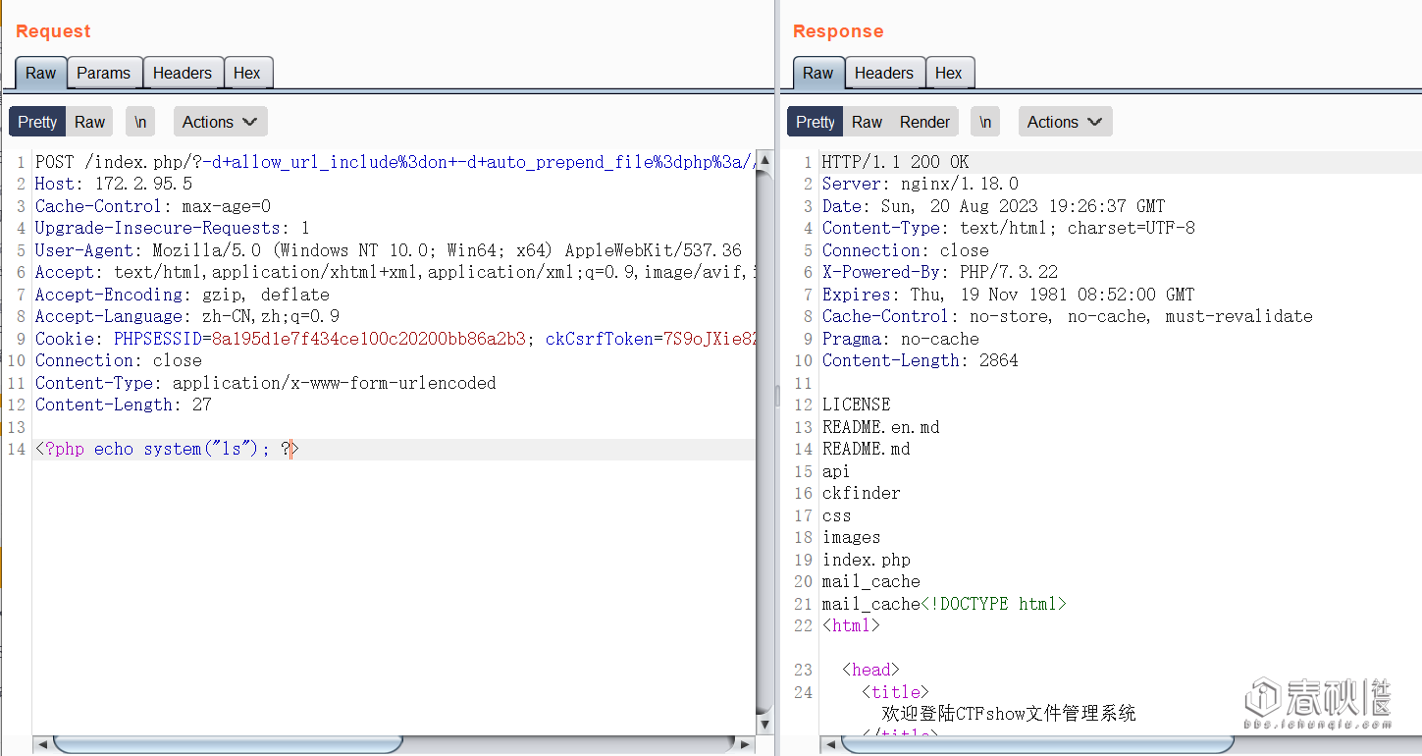Toggle \n non-printable characters in Request

[x=140, y=122]
